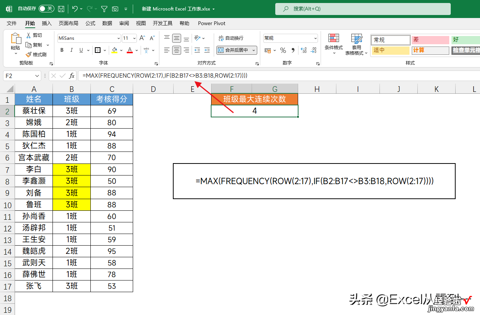The height and width of the screenshot is (315, 480).
Task: Expand the font color dropdown arrow
Action: (x=136, y=50)
